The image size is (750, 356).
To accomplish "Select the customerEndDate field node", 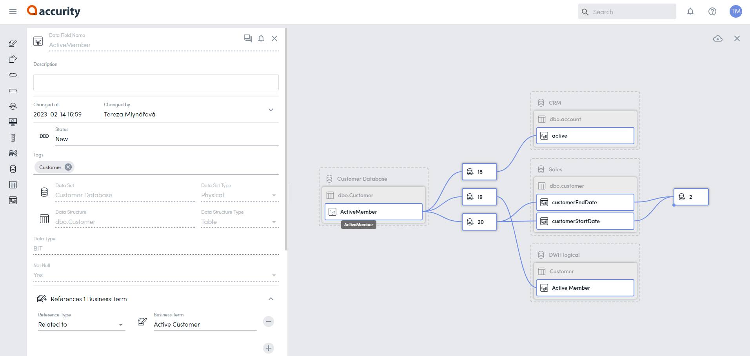I will pos(585,202).
